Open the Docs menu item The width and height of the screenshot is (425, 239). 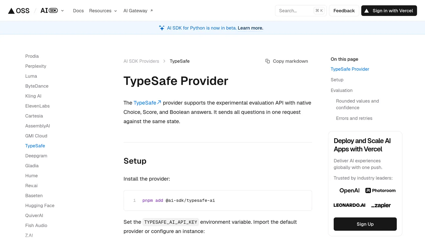tap(78, 11)
